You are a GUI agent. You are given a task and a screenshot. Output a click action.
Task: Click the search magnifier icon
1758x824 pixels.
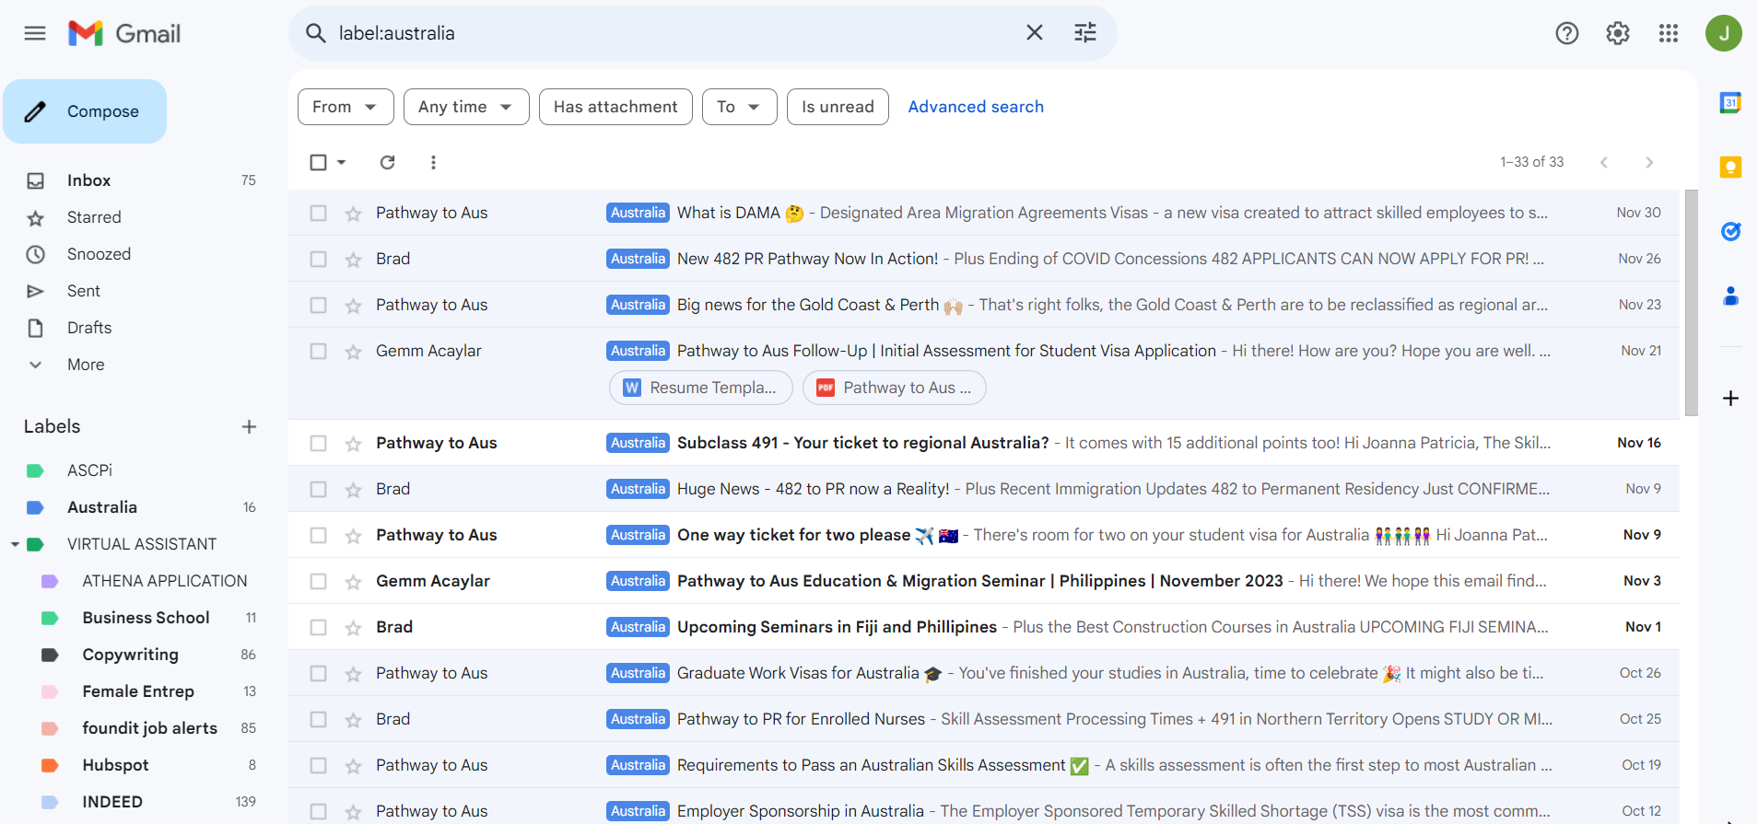315,33
